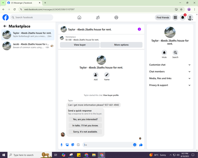Expand the Customize chat section
The width and height of the screenshot is (198, 158).
[x=170, y=65]
